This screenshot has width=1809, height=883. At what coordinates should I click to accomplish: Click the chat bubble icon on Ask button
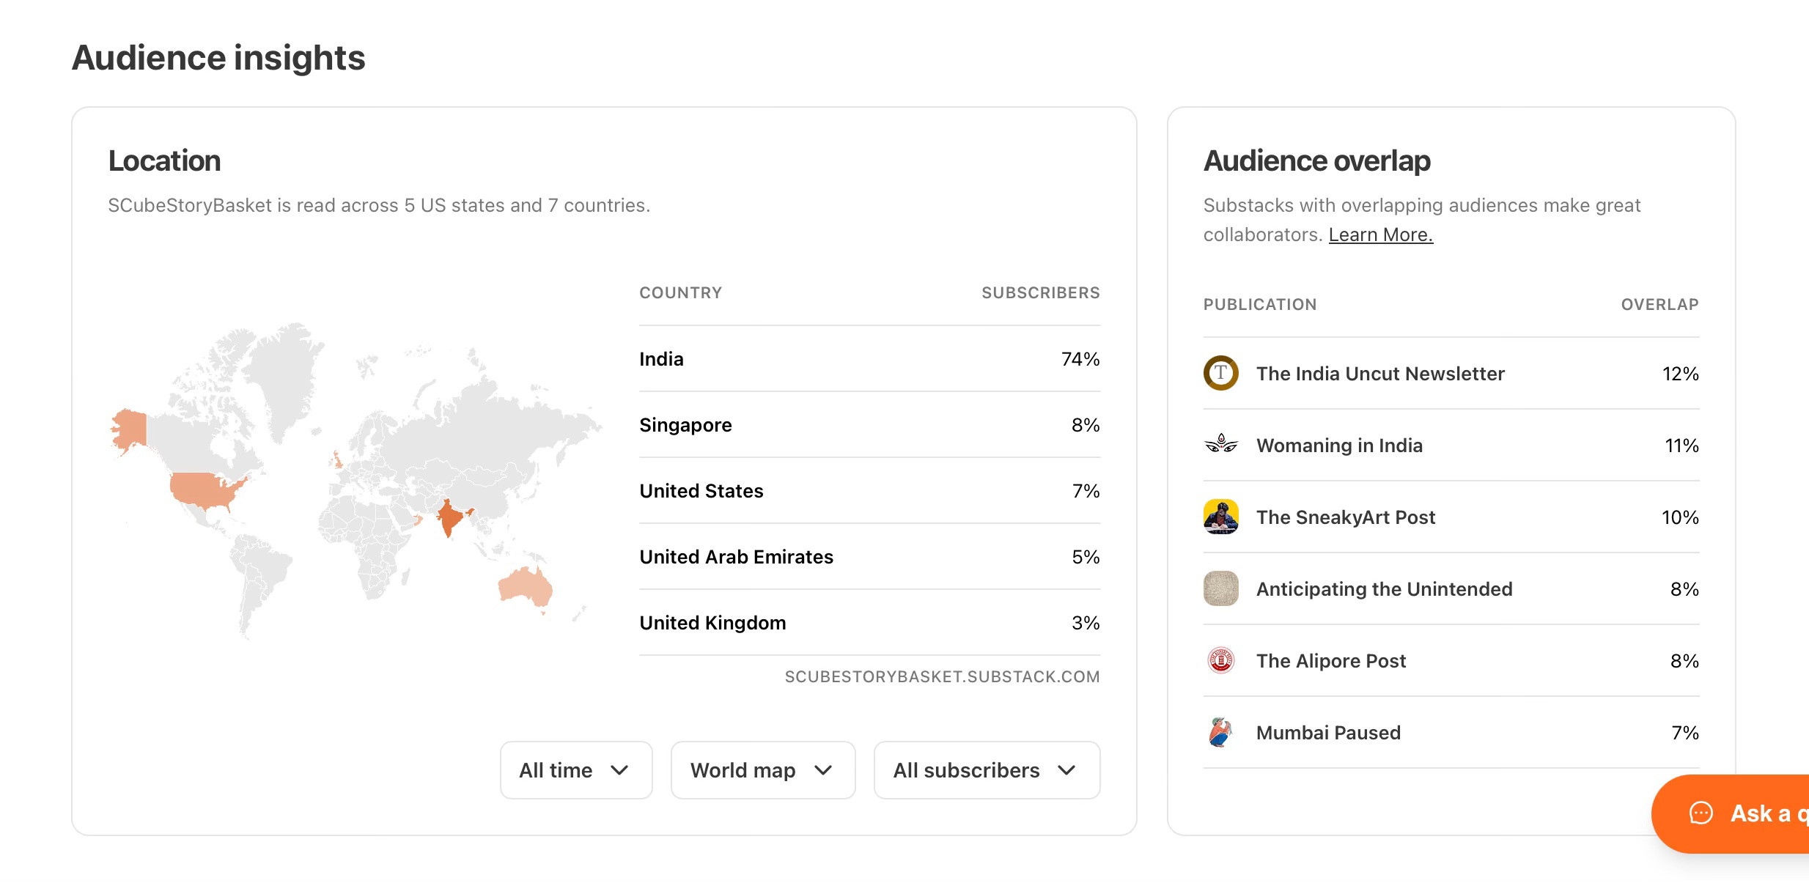click(1701, 813)
